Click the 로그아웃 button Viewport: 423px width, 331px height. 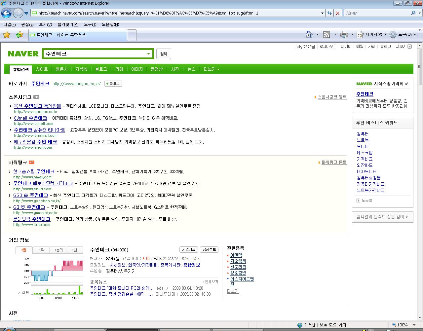point(326,47)
